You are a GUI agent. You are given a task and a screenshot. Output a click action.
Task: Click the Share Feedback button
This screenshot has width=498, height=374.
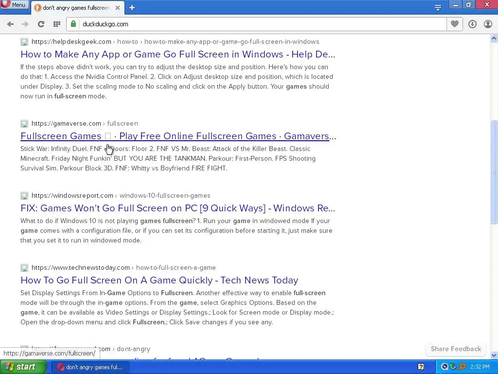pyautogui.click(x=456, y=349)
